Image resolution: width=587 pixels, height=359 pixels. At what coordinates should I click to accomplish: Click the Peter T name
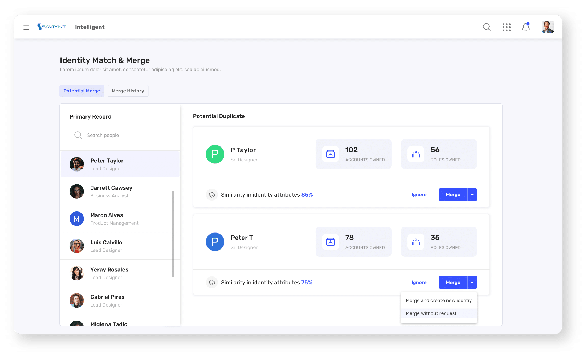(x=242, y=238)
